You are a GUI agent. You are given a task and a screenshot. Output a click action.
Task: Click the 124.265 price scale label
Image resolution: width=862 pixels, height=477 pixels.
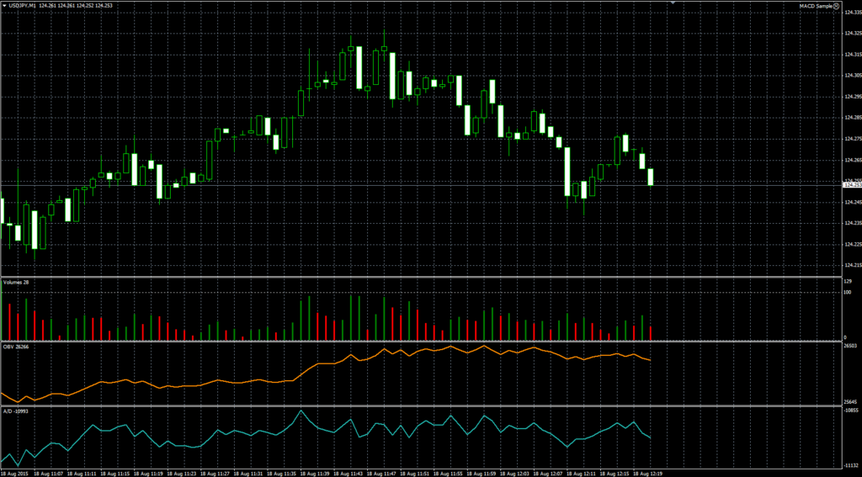[852, 160]
